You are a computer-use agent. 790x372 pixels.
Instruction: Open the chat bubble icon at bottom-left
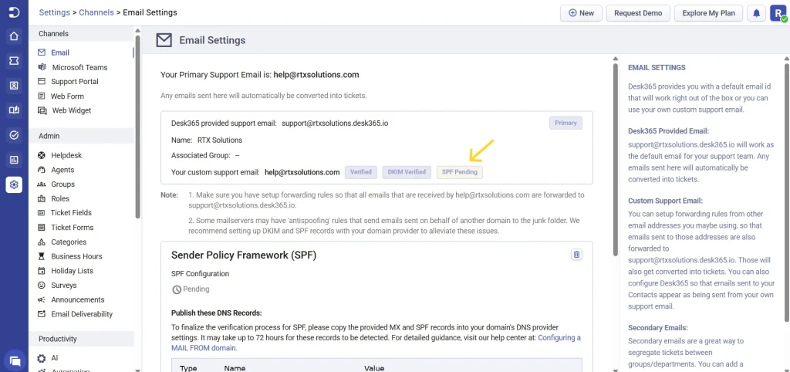tap(15, 360)
